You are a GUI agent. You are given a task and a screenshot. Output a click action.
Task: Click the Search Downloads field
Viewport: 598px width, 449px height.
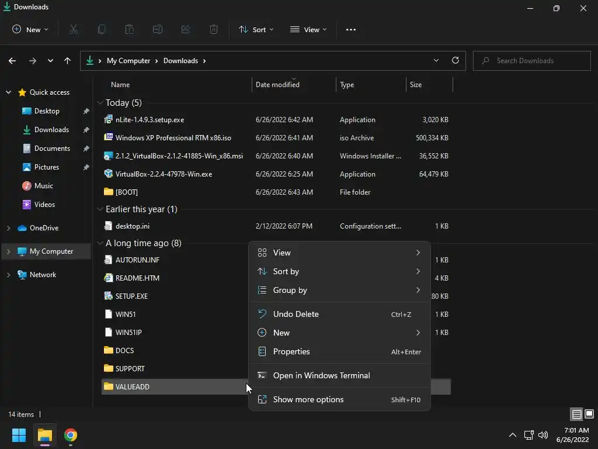(531, 61)
